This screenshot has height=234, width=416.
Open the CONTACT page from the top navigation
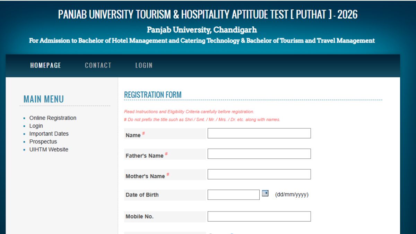[x=98, y=65]
